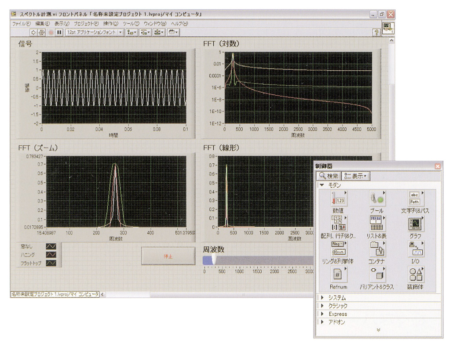
Task: Click the フラットトップ plot legend swatch
Action: (x=51, y=263)
